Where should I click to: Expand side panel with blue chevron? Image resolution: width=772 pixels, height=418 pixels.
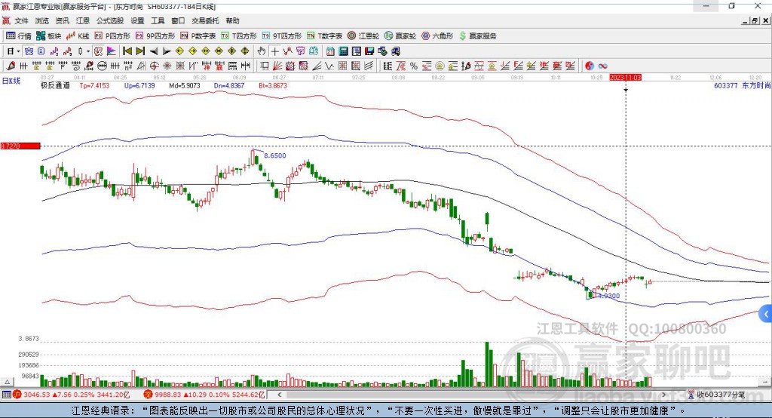click(x=766, y=314)
